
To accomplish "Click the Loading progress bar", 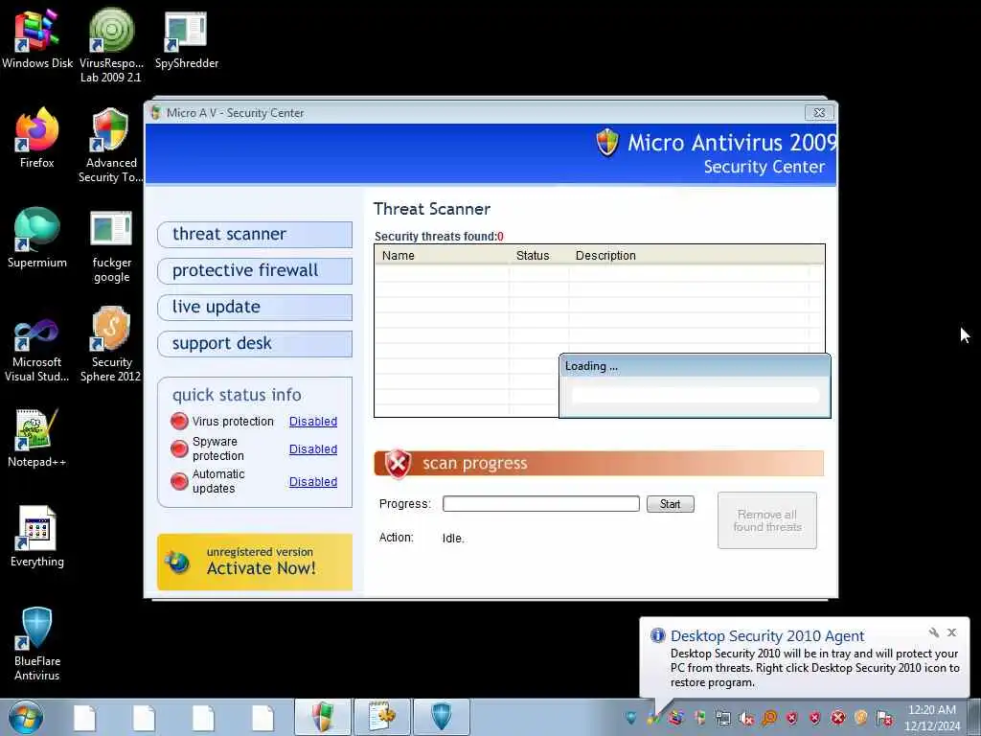I will pos(696,395).
